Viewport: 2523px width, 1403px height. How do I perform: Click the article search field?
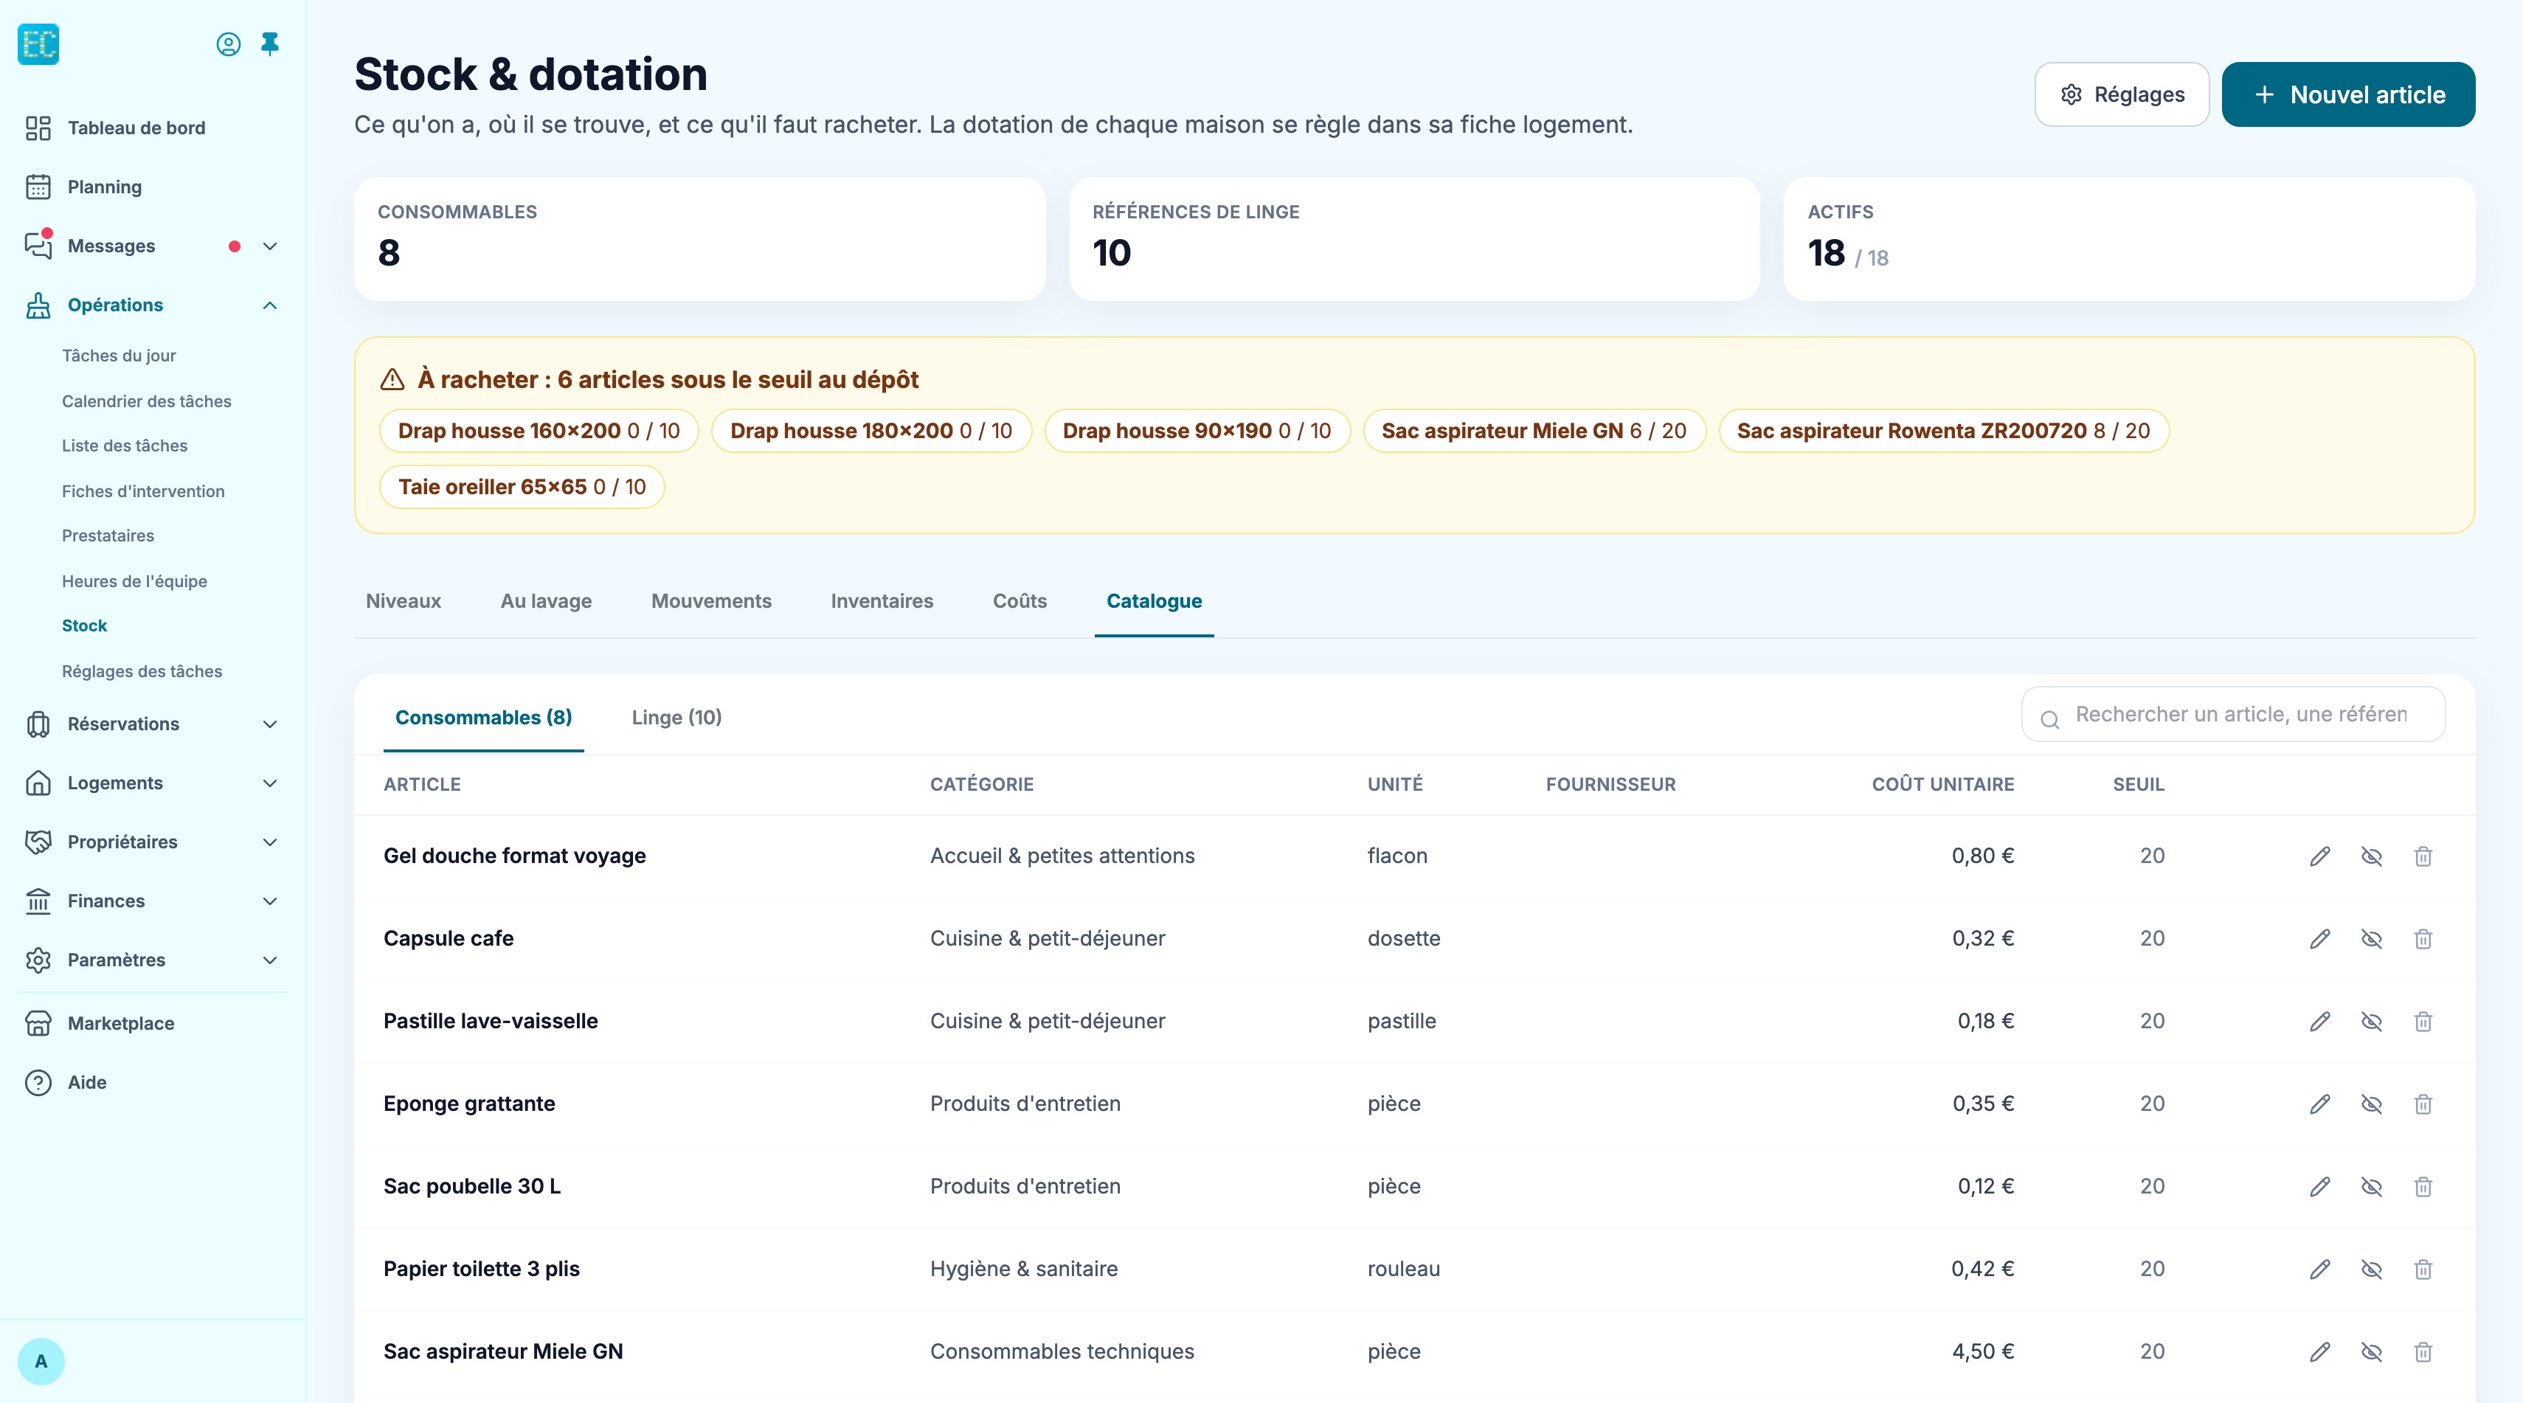pos(2234,715)
